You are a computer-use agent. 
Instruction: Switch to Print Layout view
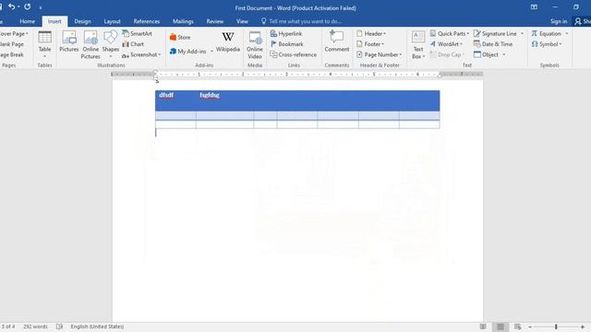click(501, 326)
